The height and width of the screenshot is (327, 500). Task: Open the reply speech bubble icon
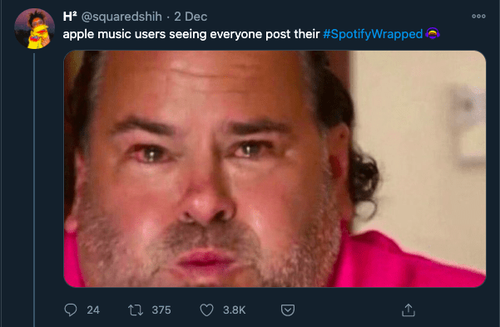[x=71, y=310]
